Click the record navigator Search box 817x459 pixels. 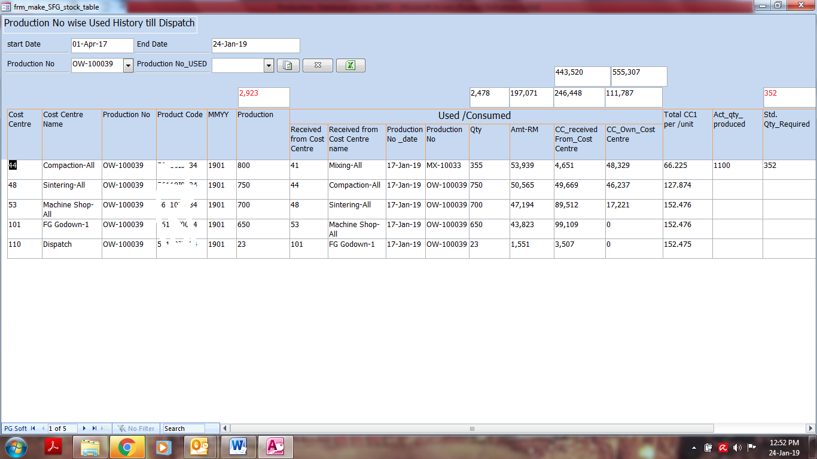pos(184,429)
